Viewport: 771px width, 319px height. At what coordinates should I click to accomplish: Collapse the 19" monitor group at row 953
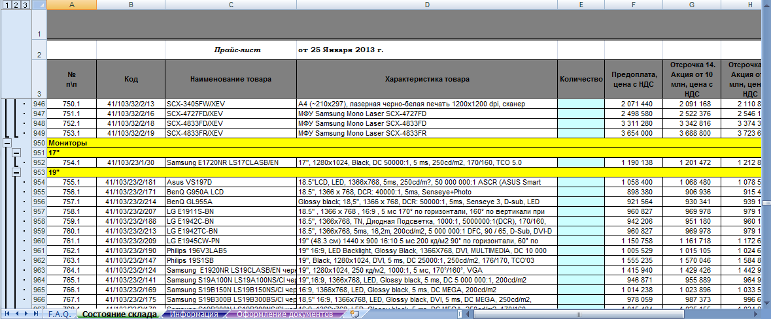pyautogui.click(x=16, y=172)
